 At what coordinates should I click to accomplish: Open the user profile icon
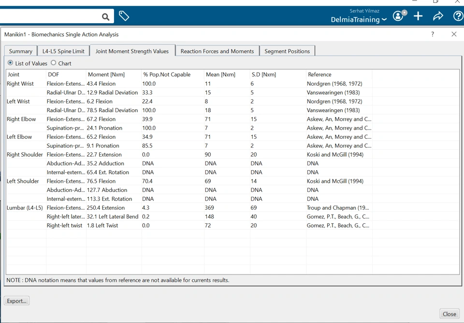398,16
